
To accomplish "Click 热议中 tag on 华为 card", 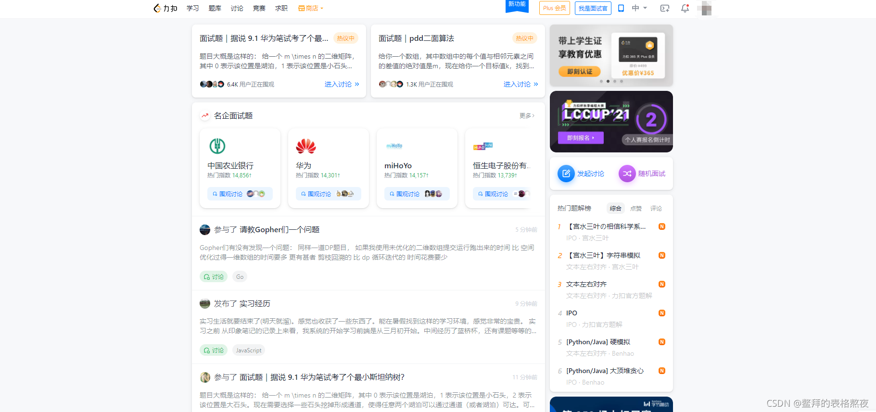I will pos(345,38).
